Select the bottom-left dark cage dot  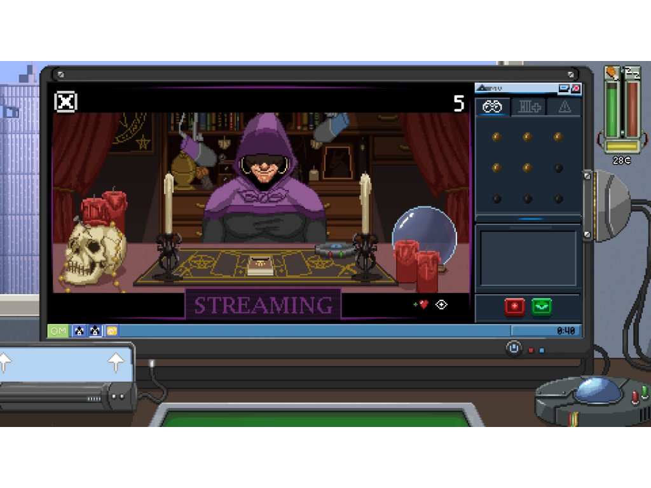coord(497,199)
